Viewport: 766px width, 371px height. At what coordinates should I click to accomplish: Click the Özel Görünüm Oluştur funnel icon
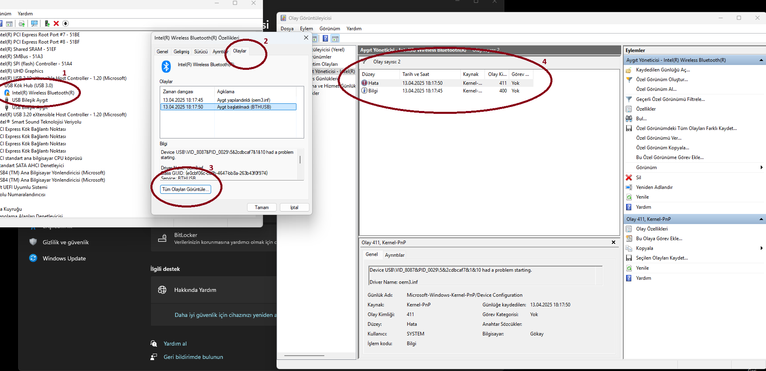tap(629, 80)
